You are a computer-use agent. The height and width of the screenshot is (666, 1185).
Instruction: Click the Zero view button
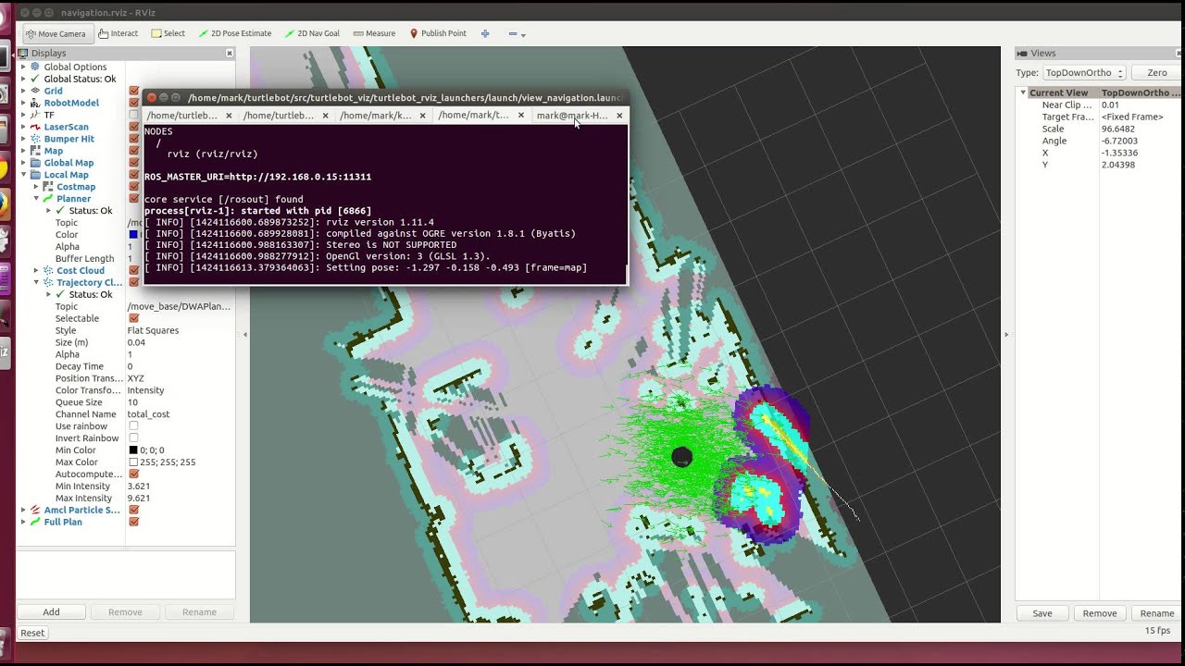point(1157,72)
